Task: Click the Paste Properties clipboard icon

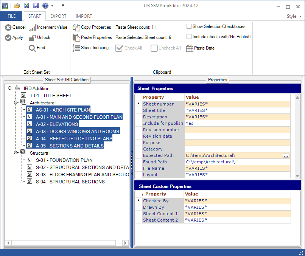Action: 76,37
